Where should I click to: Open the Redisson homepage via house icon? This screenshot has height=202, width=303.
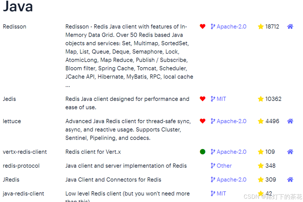[x=290, y=26]
